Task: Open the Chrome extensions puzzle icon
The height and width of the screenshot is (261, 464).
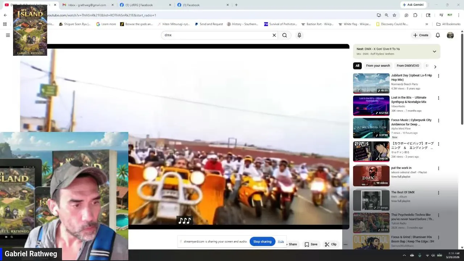Action: (415, 15)
